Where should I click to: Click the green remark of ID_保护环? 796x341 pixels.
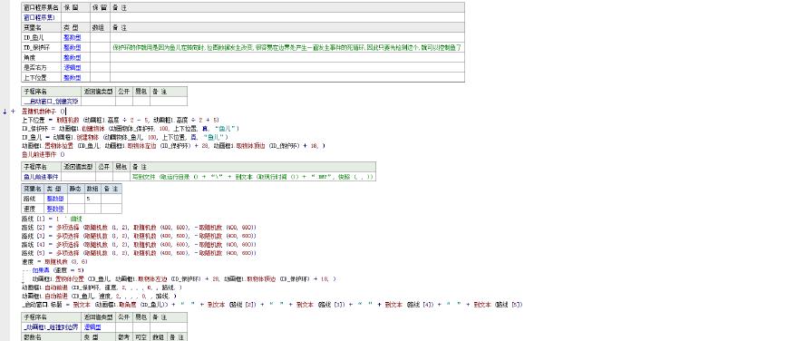[286, 47]
